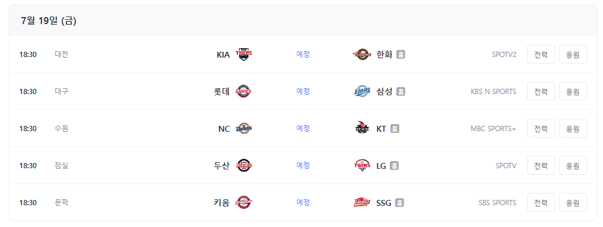This screenshot has width=603, height=227.
Task: Click the SSG Landers team logo
Action: coord(362,202)
